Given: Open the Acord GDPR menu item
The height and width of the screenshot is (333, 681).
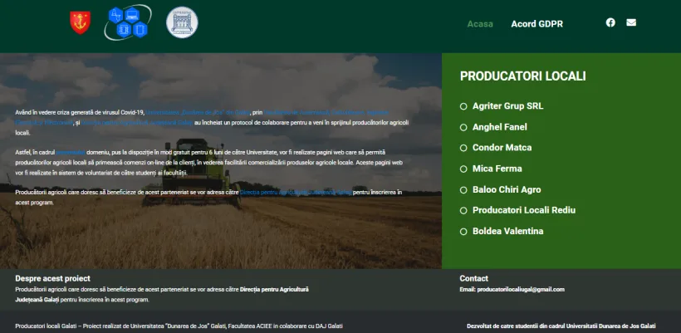Looking at the screenshot, I should pyautogui.click(x=536, y=24).
